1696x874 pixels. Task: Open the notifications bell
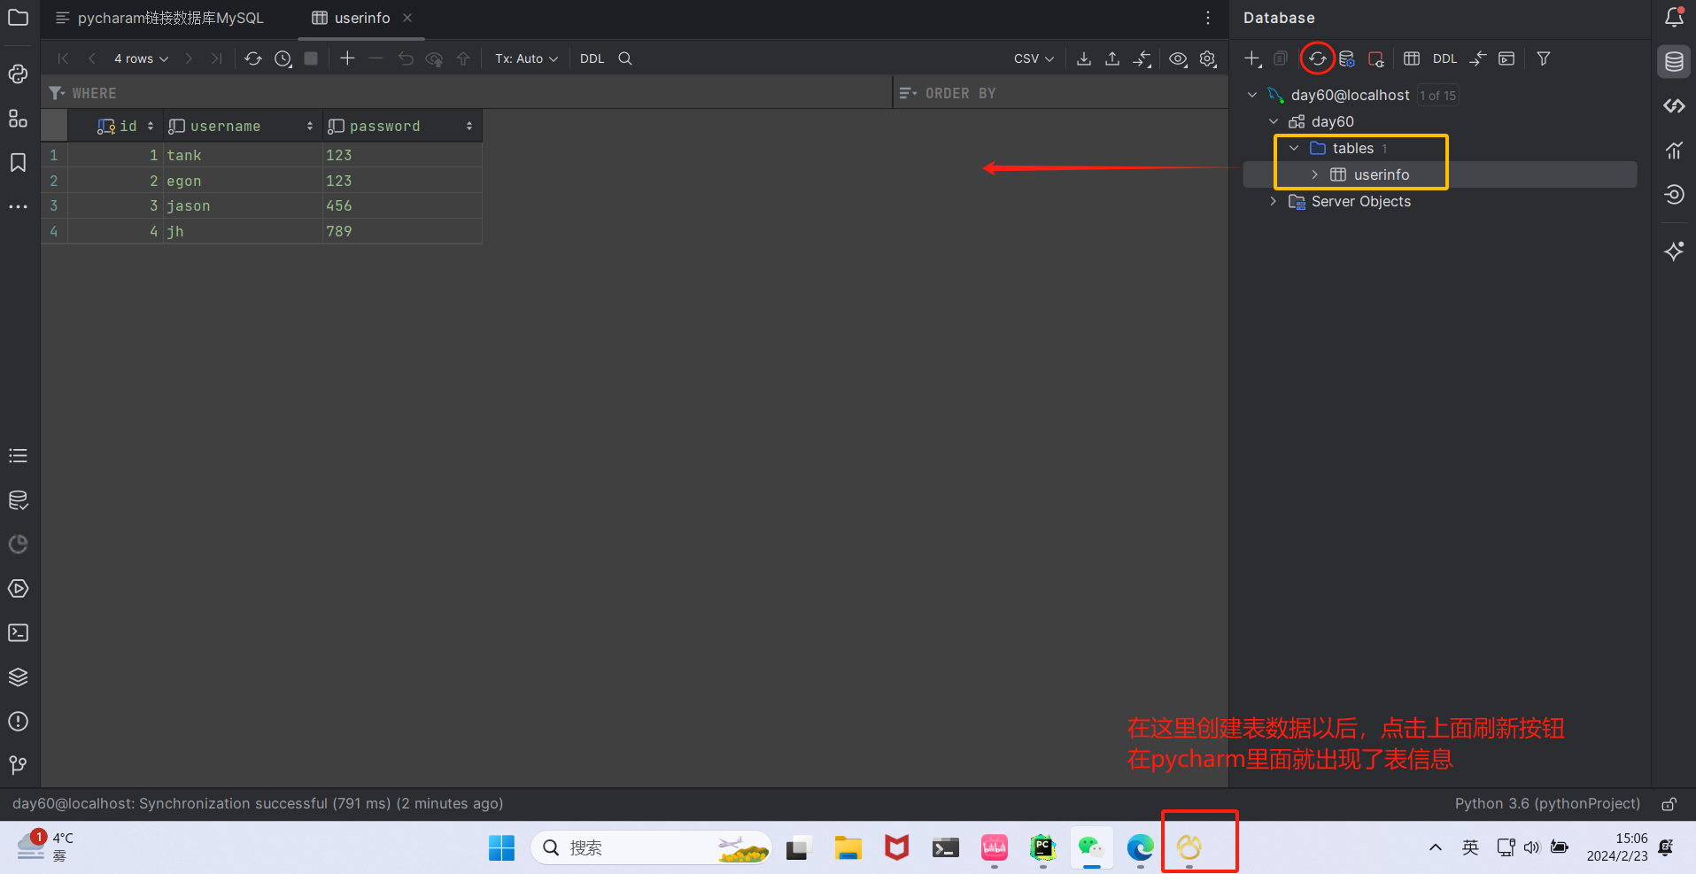tap(1674, 18)
